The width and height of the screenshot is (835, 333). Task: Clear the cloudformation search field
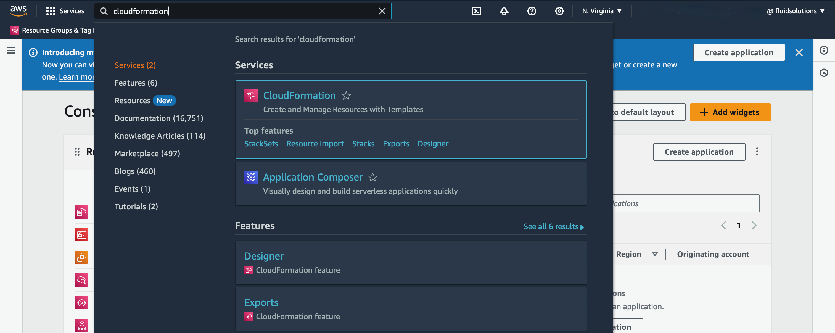click(x=382, y=11)
